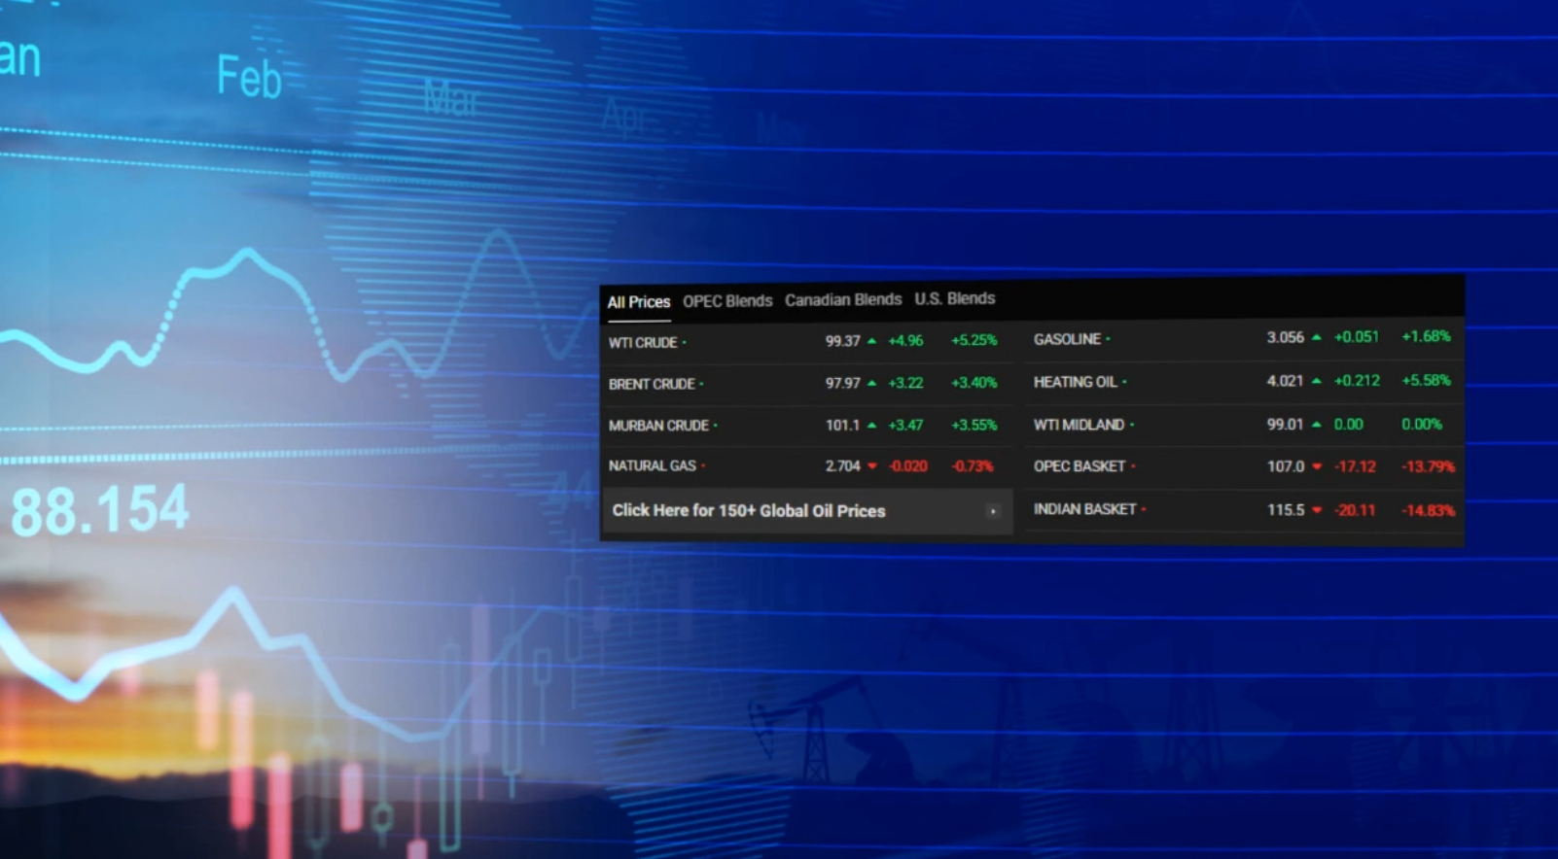The width and height of the screenshot is (1558, 859).
Task: Click the green up arrow for Heating Oil
Action: point(1316,381)
